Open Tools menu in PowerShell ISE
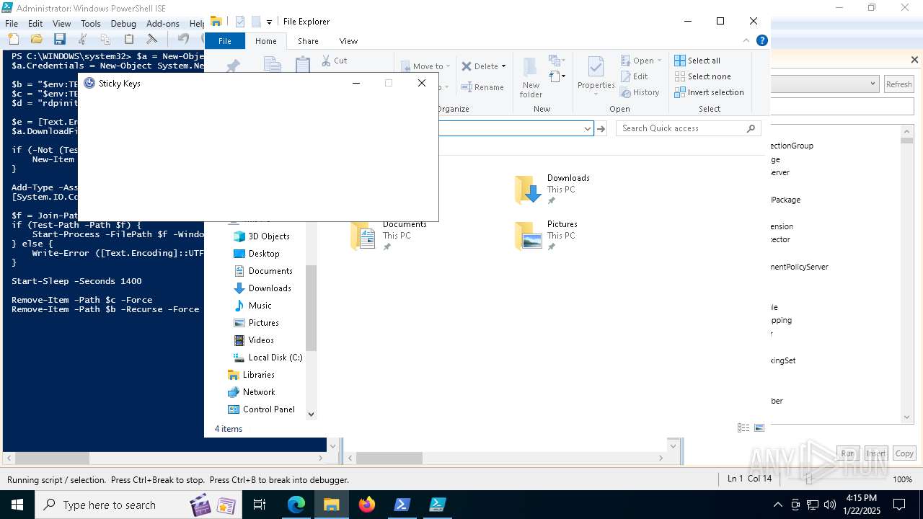 (91, 24)
